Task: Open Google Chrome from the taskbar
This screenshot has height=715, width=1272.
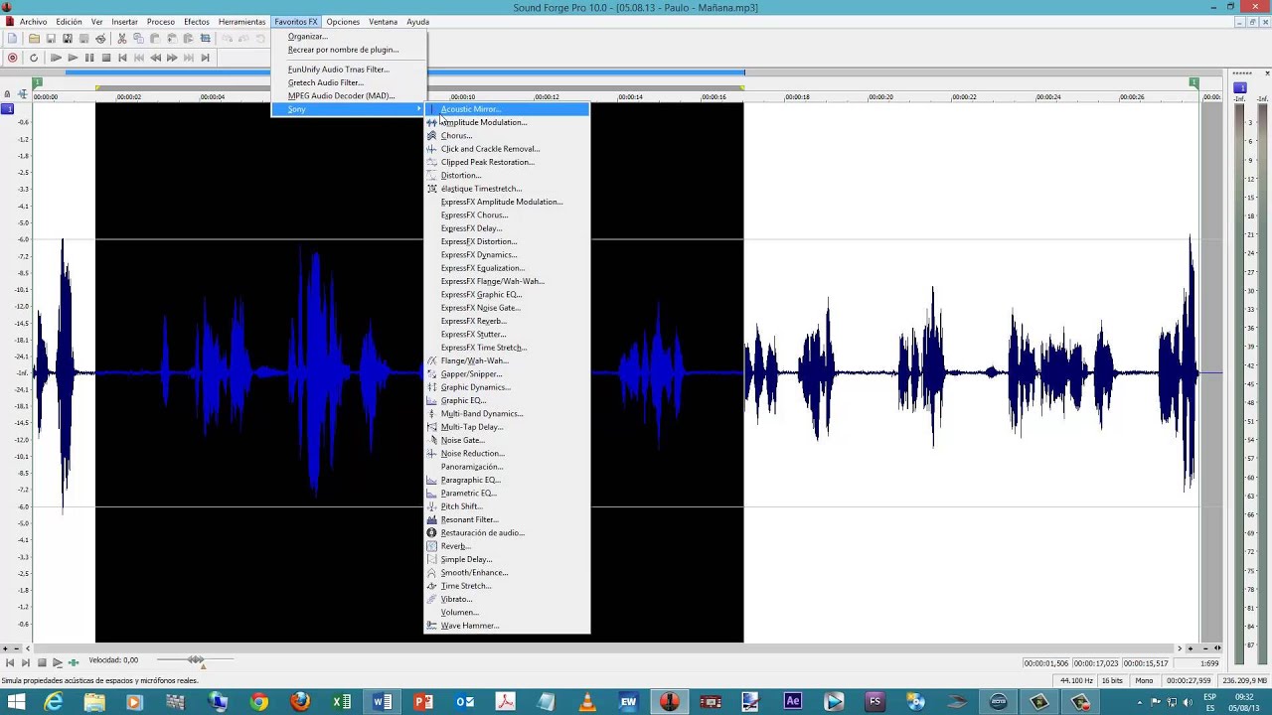Action: click(259, 702)
